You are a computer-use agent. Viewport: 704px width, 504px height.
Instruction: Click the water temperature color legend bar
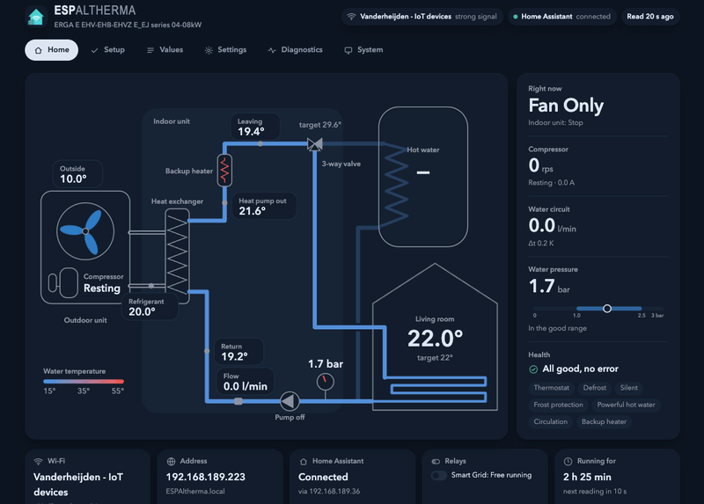84,382
